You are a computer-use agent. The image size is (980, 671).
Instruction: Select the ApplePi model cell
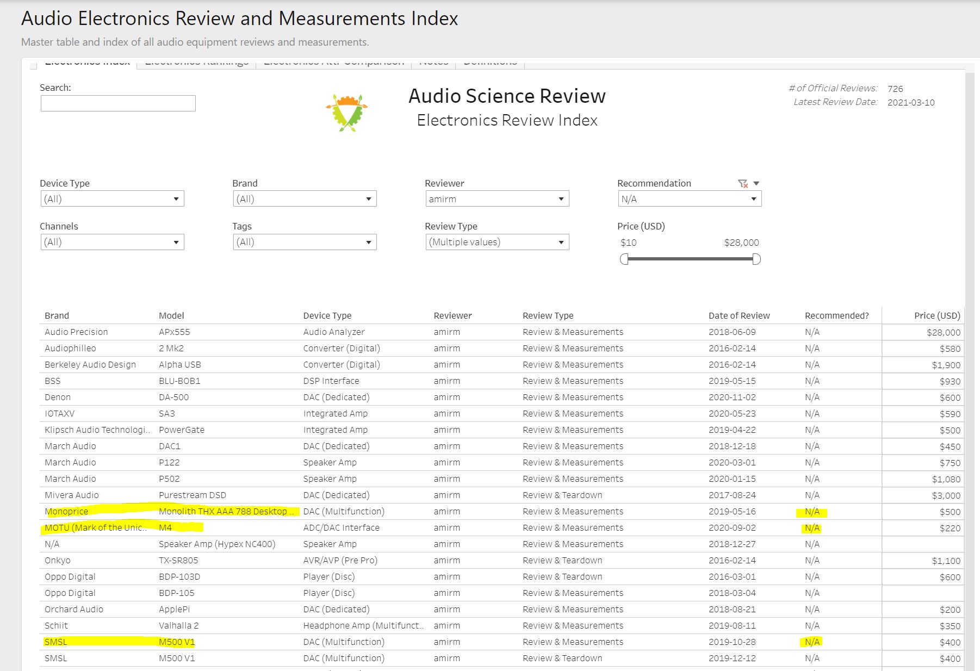tap(174, 609)
